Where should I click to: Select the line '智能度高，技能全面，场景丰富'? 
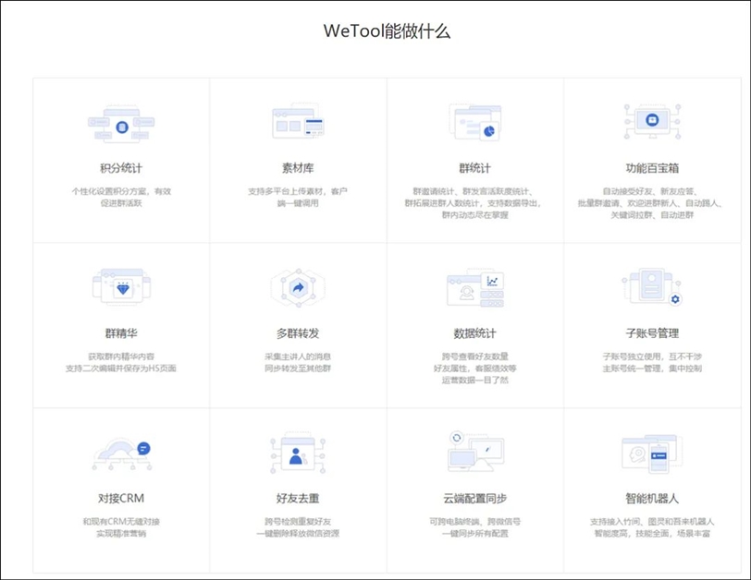(652, 533)
